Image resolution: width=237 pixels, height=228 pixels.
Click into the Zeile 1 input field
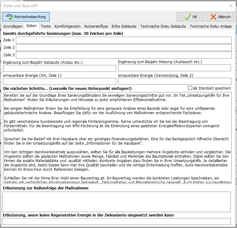124,40
